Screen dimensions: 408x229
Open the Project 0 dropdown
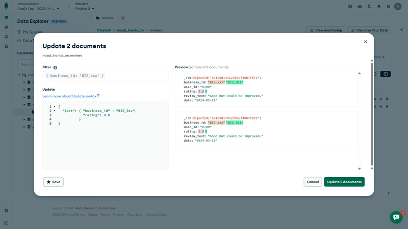click(85, 9)
